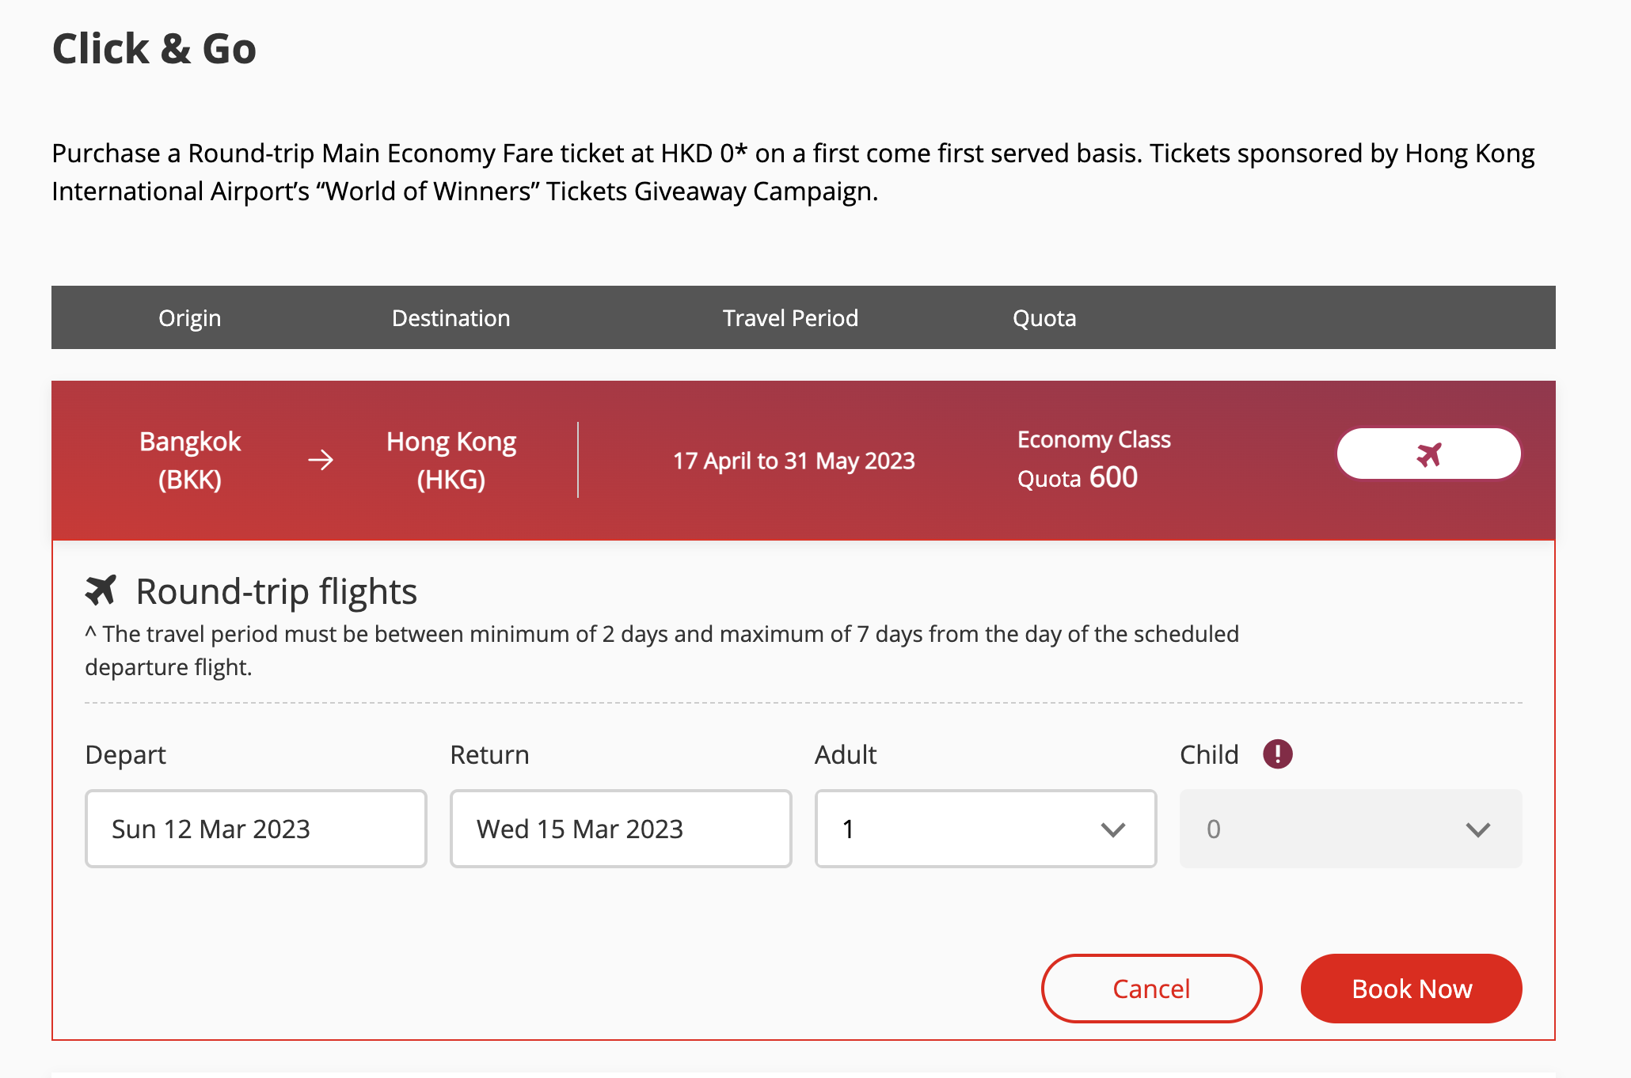Click the Travel Period column header

(790, 318)
